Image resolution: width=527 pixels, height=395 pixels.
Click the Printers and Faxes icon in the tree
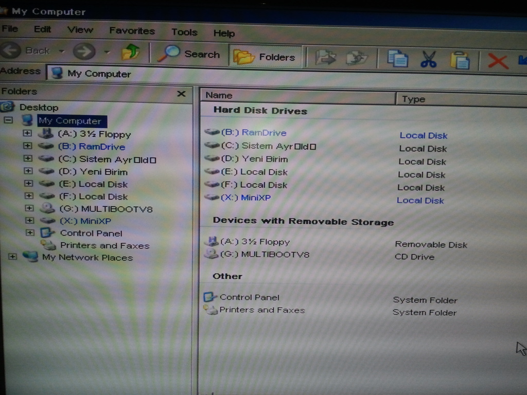[48, 245]
